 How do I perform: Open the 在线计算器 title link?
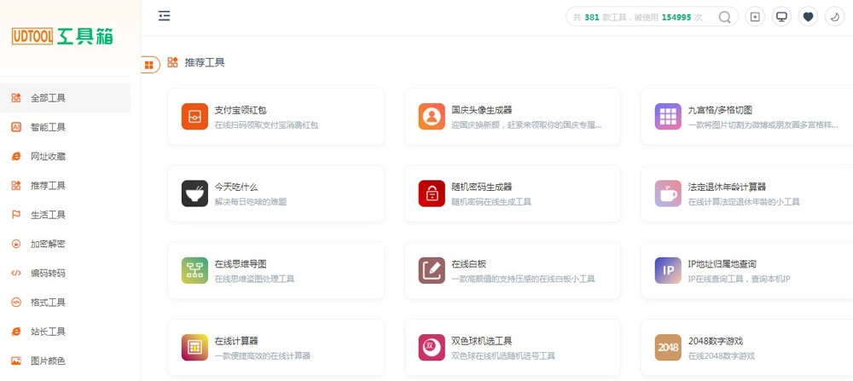[x=236, y=341]
